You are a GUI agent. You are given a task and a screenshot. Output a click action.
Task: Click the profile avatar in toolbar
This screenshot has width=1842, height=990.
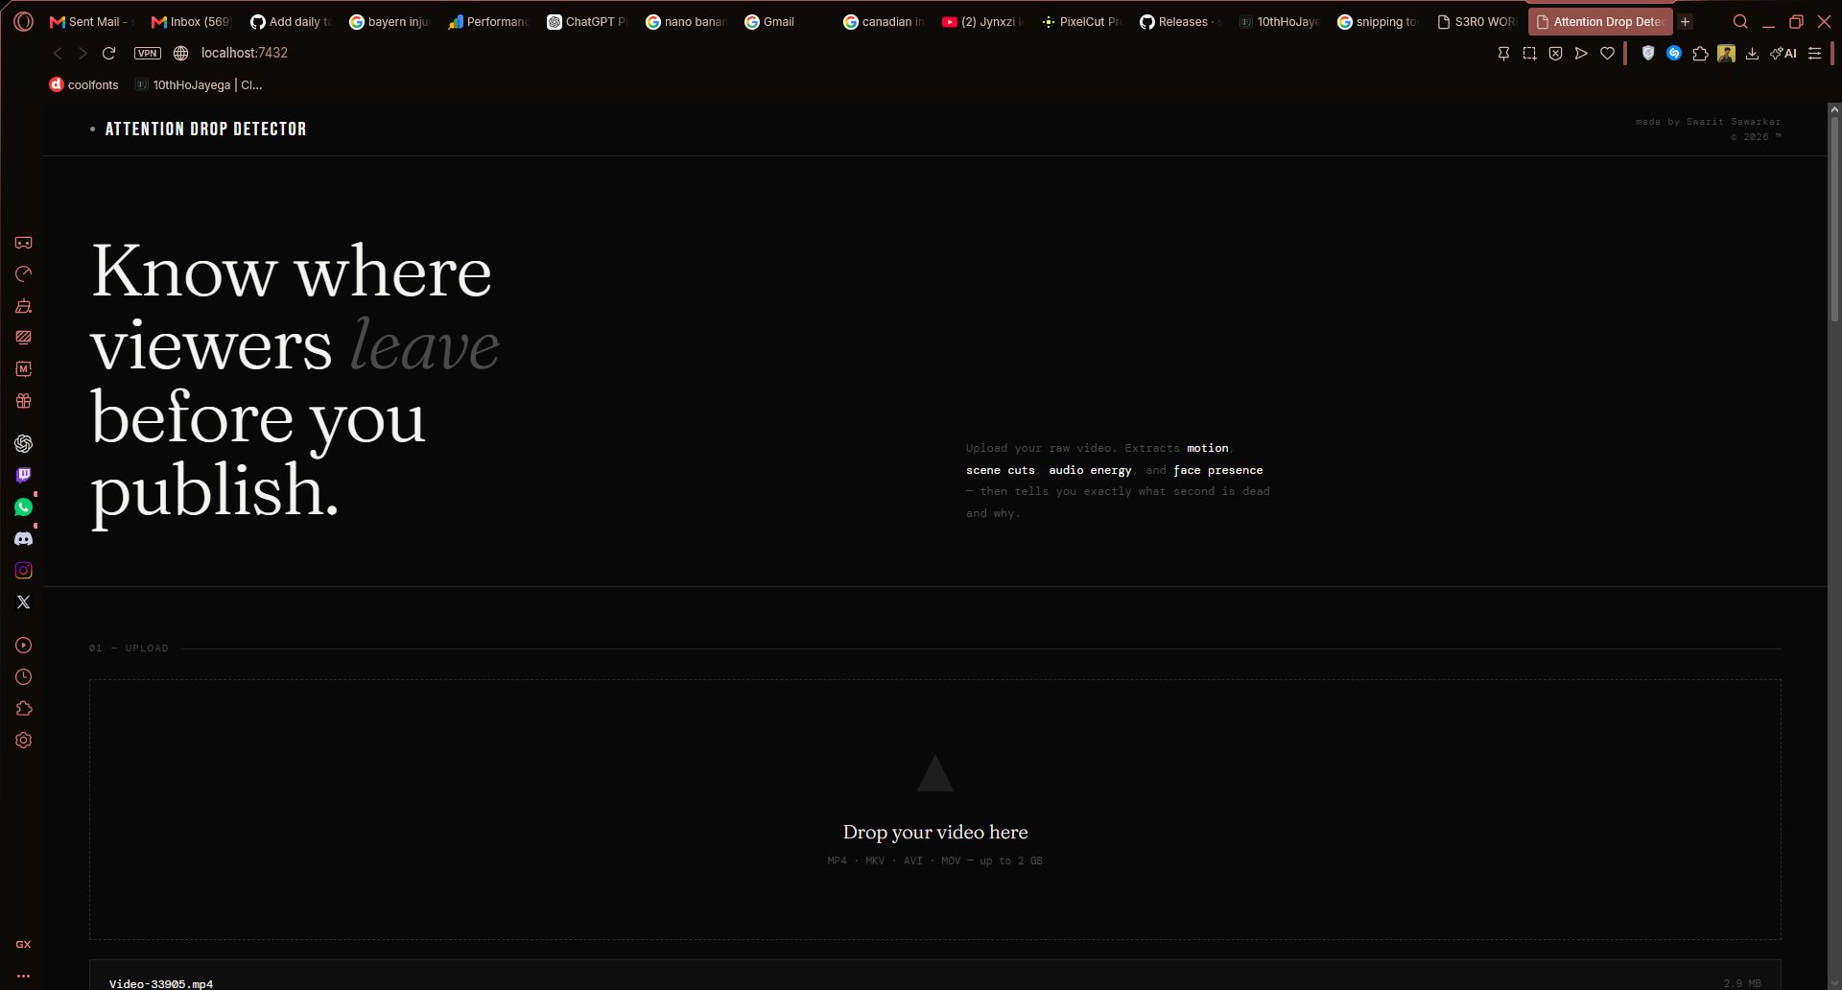[x=1726, y=54]
